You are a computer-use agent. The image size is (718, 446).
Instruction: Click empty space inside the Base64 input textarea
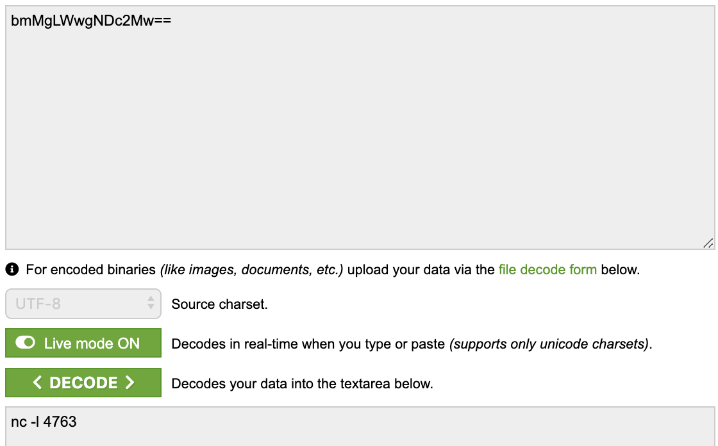click(x=360, y=137)
